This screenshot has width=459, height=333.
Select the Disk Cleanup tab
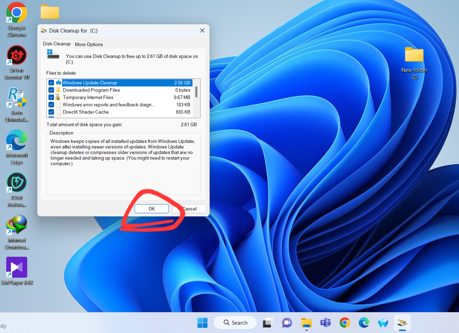coord(57,44)
